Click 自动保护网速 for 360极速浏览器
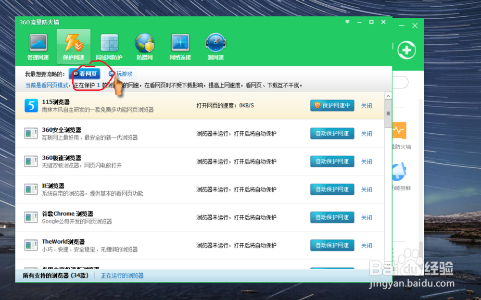This screenshot has width=481, height=300. 332,162
